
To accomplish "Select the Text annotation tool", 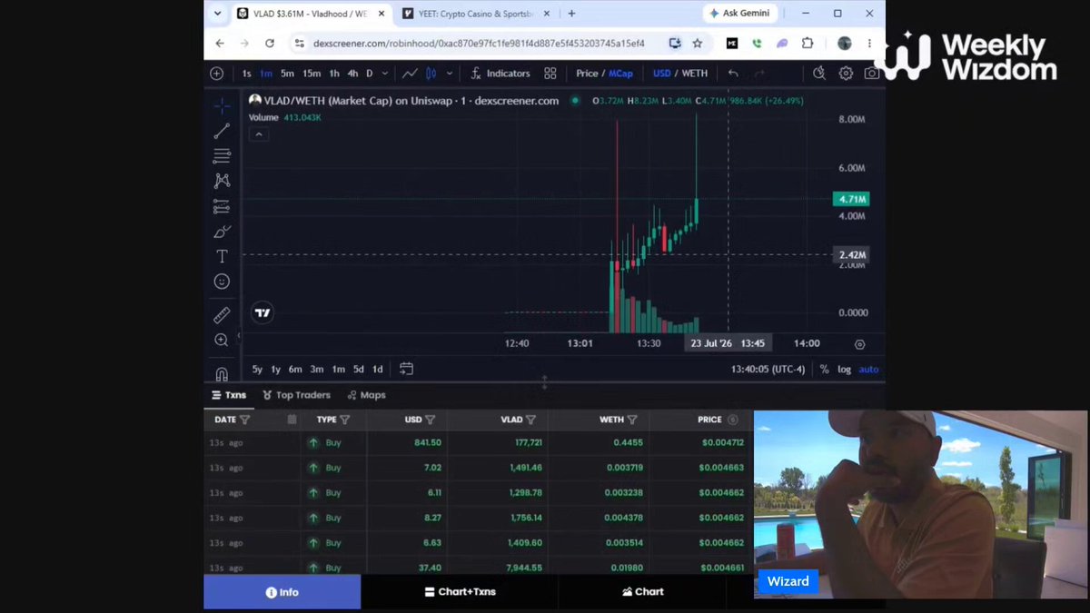I will click(x=222, y=257).
